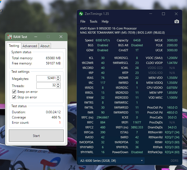
Task: Click the Total memory value 65080 MB
Action: 53,58
